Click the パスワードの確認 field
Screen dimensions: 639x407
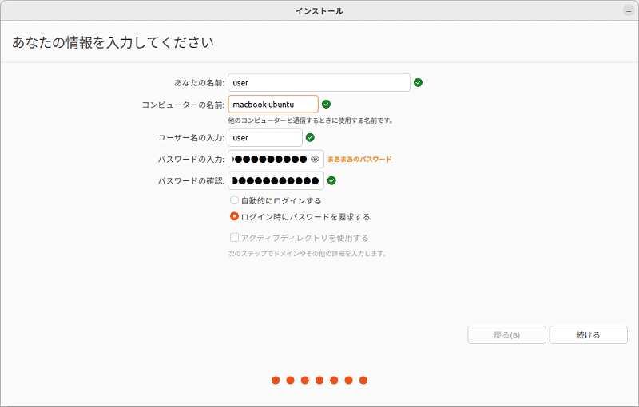pyautogui.click(x=276, y=180)
